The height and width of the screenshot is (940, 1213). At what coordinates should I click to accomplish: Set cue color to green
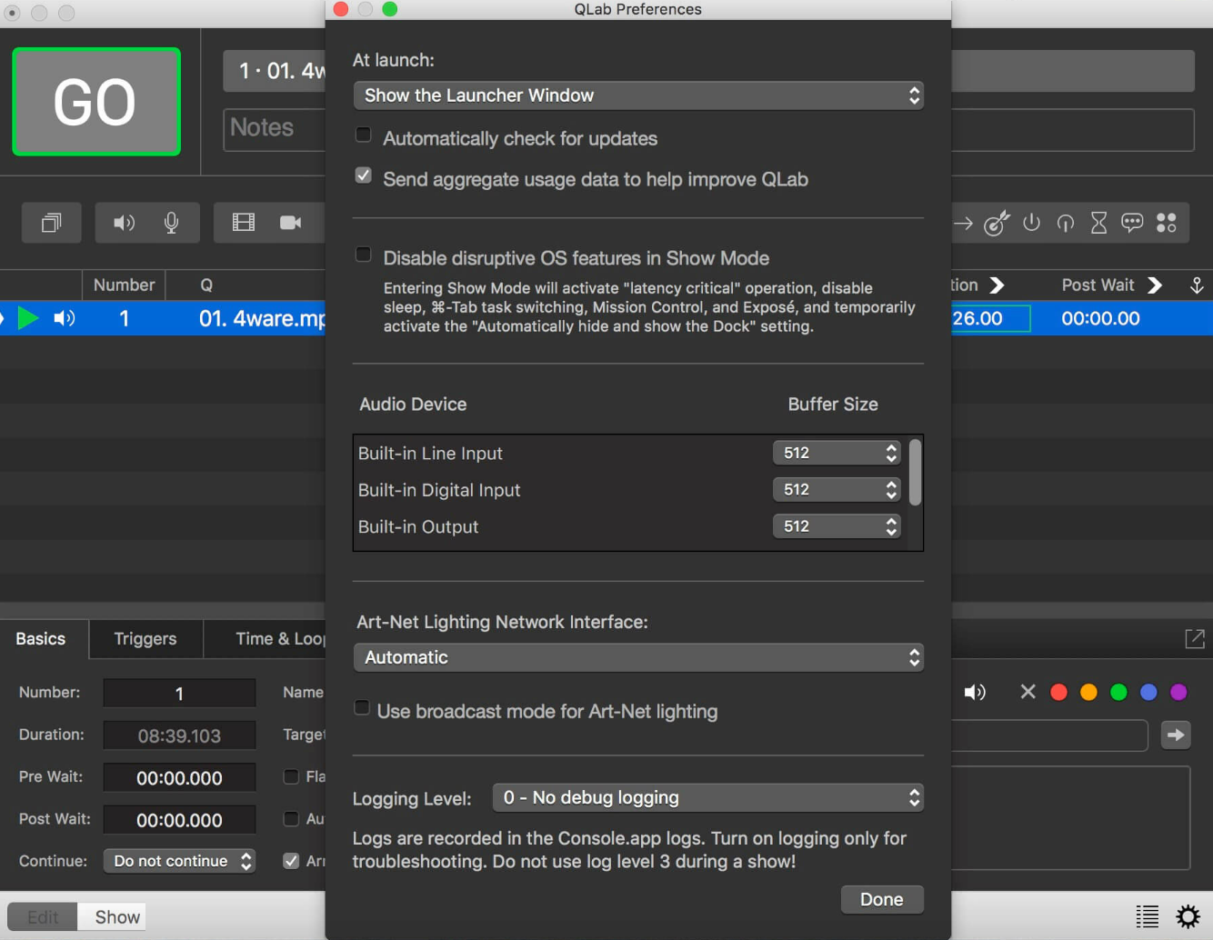1118,693
